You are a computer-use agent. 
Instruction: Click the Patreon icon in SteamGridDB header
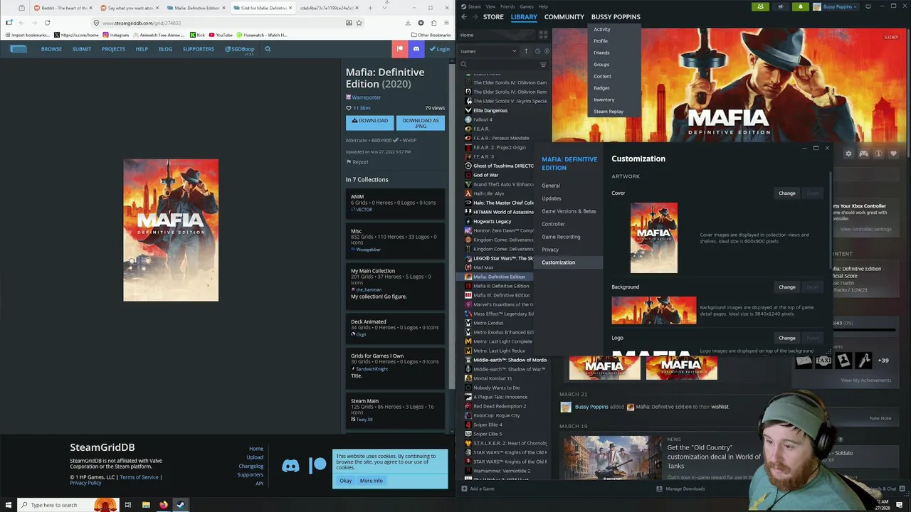coord(400,49)
